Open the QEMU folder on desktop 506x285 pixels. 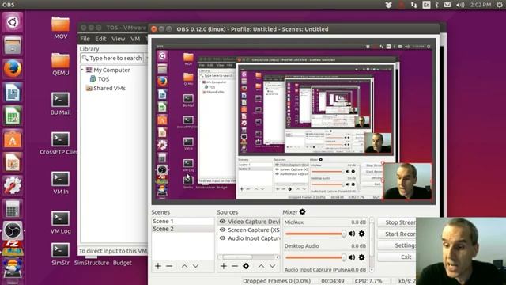[60, 64]
